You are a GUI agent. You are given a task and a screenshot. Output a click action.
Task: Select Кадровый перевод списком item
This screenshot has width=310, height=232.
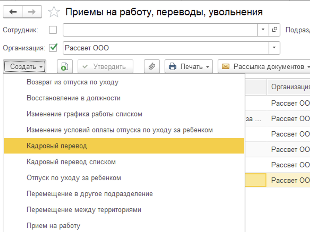124,162
